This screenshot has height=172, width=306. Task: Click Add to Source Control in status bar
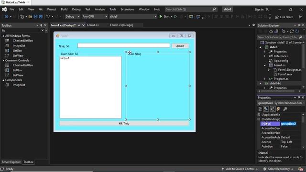coord(240,169)
